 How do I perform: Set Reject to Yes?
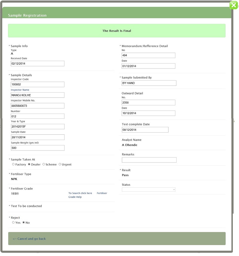coord(13,222)
